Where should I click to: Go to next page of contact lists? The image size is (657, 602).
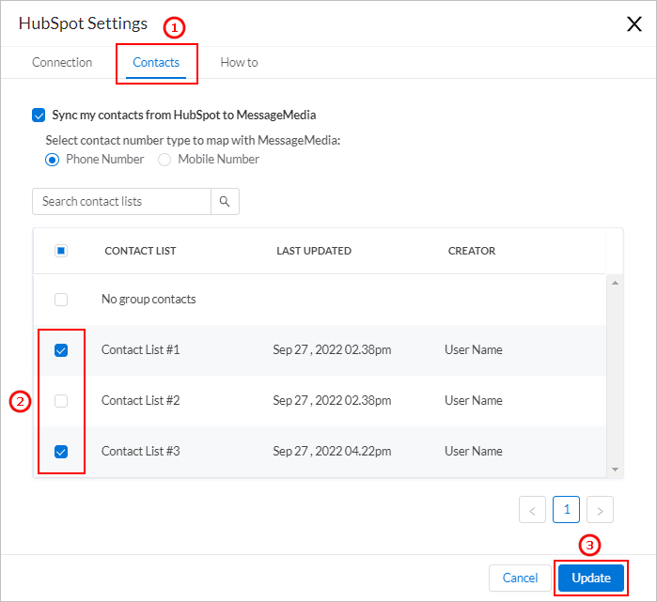[600, 509]
